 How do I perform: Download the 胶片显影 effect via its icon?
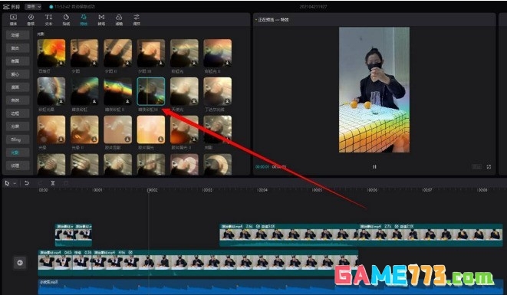(x=127, y=139)
